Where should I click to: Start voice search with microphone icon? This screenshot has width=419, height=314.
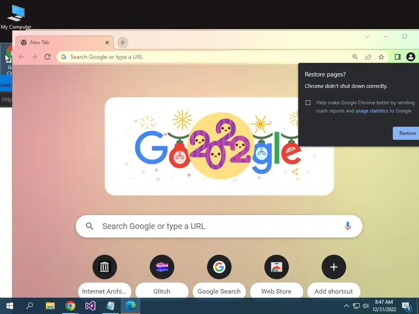[348, 226]
